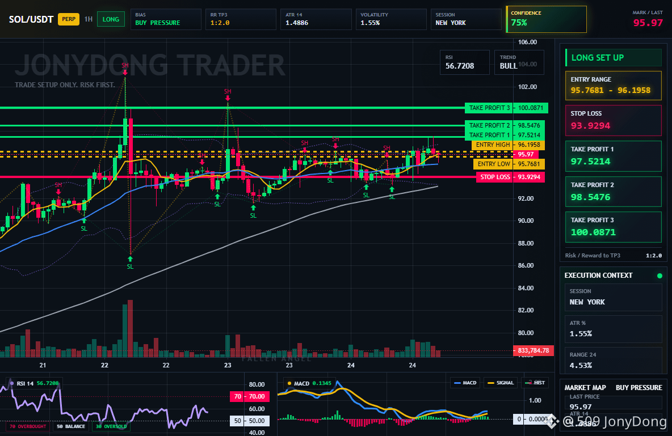This screenshot has width=672, height=436.
Task: Click the Mark / Last 95.97 price
Action: pyautogui.click(x=648, y=23)
